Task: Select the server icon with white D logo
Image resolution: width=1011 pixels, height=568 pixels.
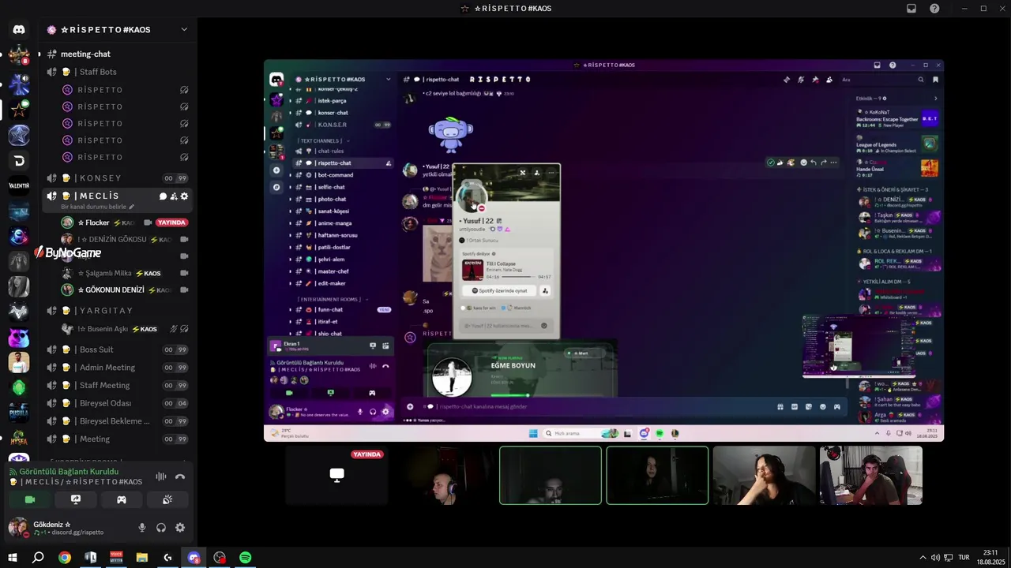Action: (x=19, y=161)
